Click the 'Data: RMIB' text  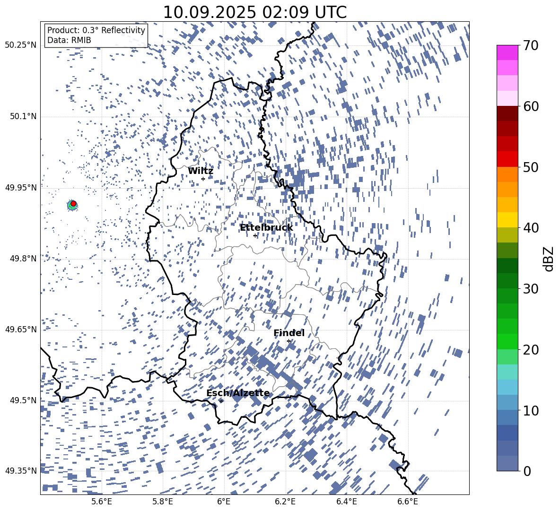click(x=69, y=40)
